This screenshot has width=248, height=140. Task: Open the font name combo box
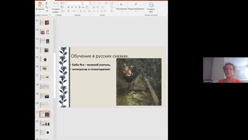pos(75,3)
